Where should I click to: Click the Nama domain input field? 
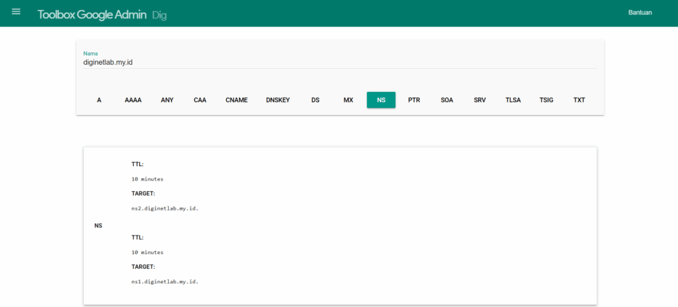pyautogui.click(x=340, y=63)
